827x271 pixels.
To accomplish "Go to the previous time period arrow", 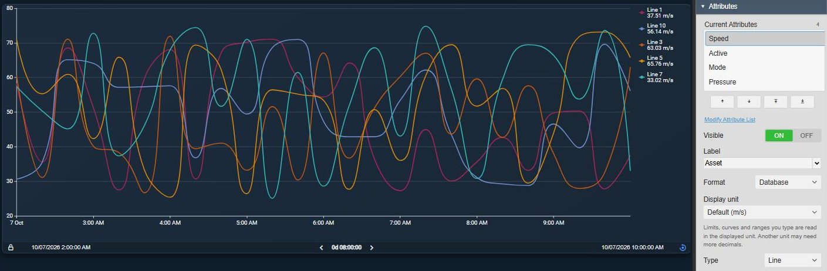I will [x=321, y=248].
